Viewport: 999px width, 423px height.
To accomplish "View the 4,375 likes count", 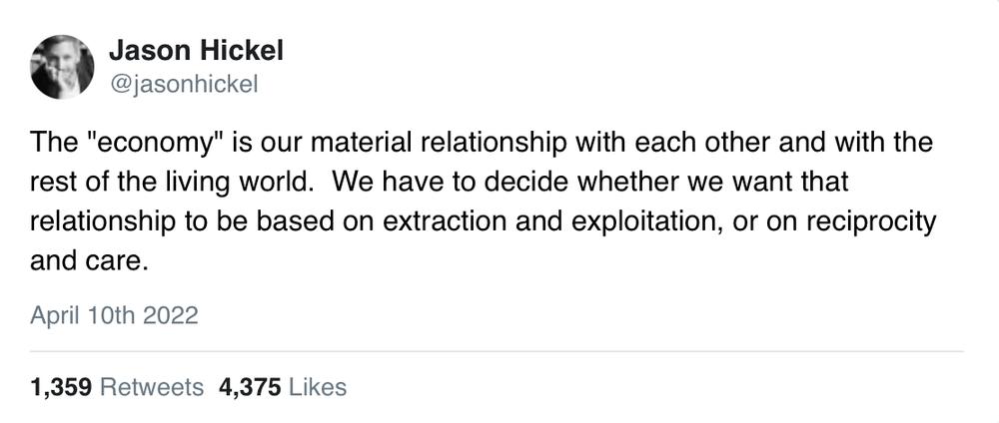I will [x=250, y=387].
